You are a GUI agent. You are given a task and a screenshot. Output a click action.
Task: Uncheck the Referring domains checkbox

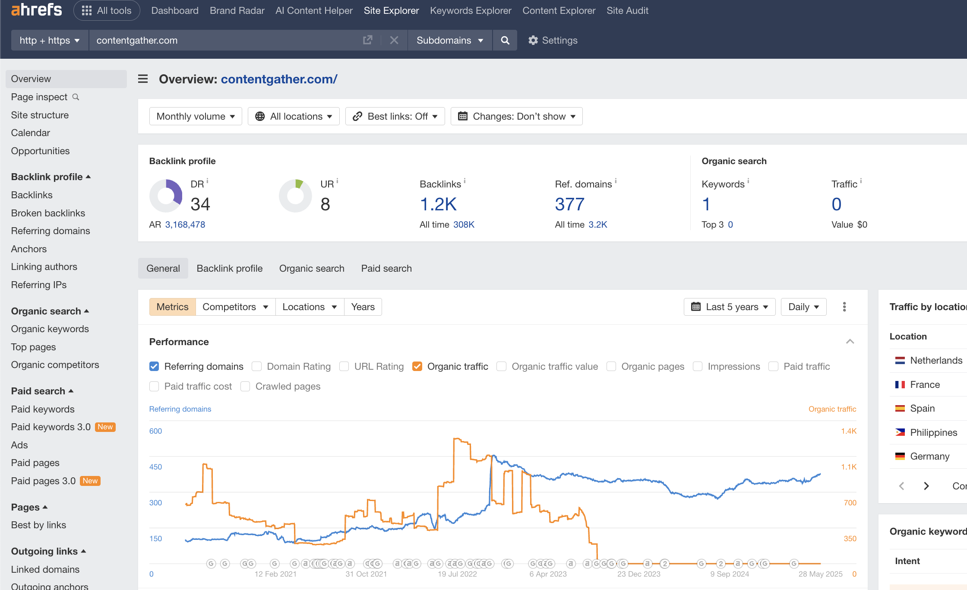[x=154, y=366]
